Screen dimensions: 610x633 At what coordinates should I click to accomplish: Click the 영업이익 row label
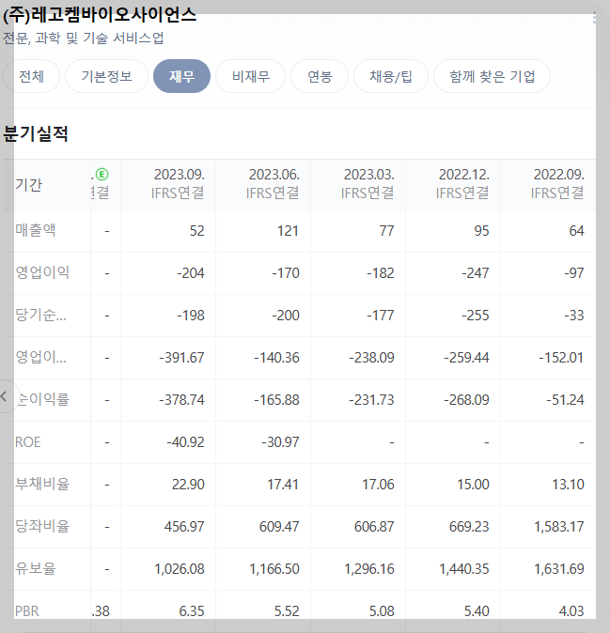tap(42, 272)
